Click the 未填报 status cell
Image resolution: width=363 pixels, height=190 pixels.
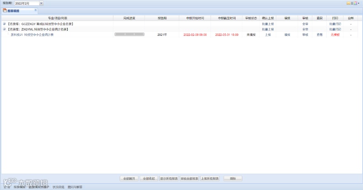tap(251, 35)
